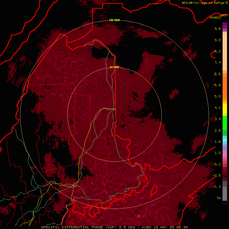Viewport: 229px width, 229px height.
Task: Click the 3.4 scale label
Action: tap(218, 119)
